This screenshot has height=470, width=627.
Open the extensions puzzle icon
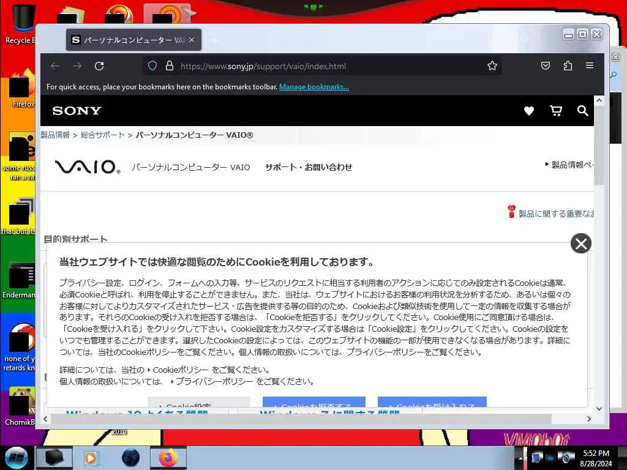tap(568, 65)
